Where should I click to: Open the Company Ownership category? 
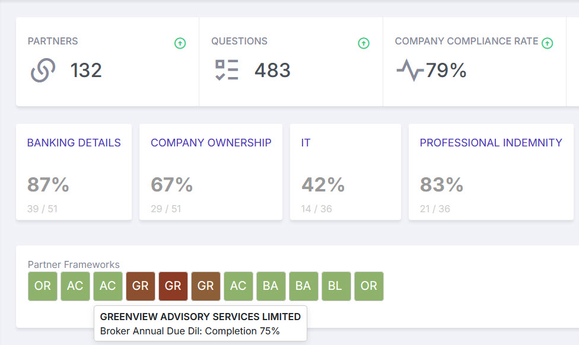[211, 143]
